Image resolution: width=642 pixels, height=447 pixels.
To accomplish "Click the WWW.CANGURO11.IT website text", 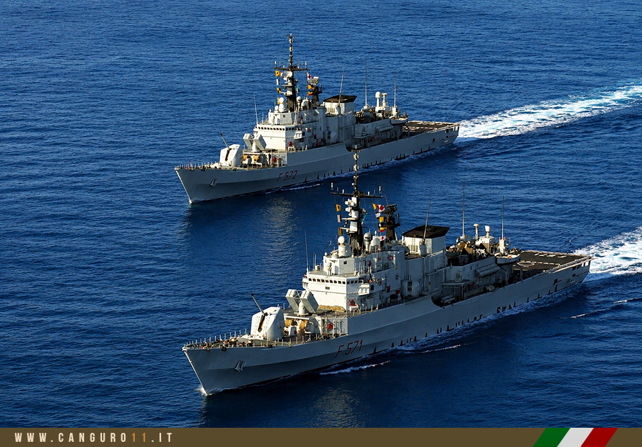I will pyautogui.click(x=93, y=437).
